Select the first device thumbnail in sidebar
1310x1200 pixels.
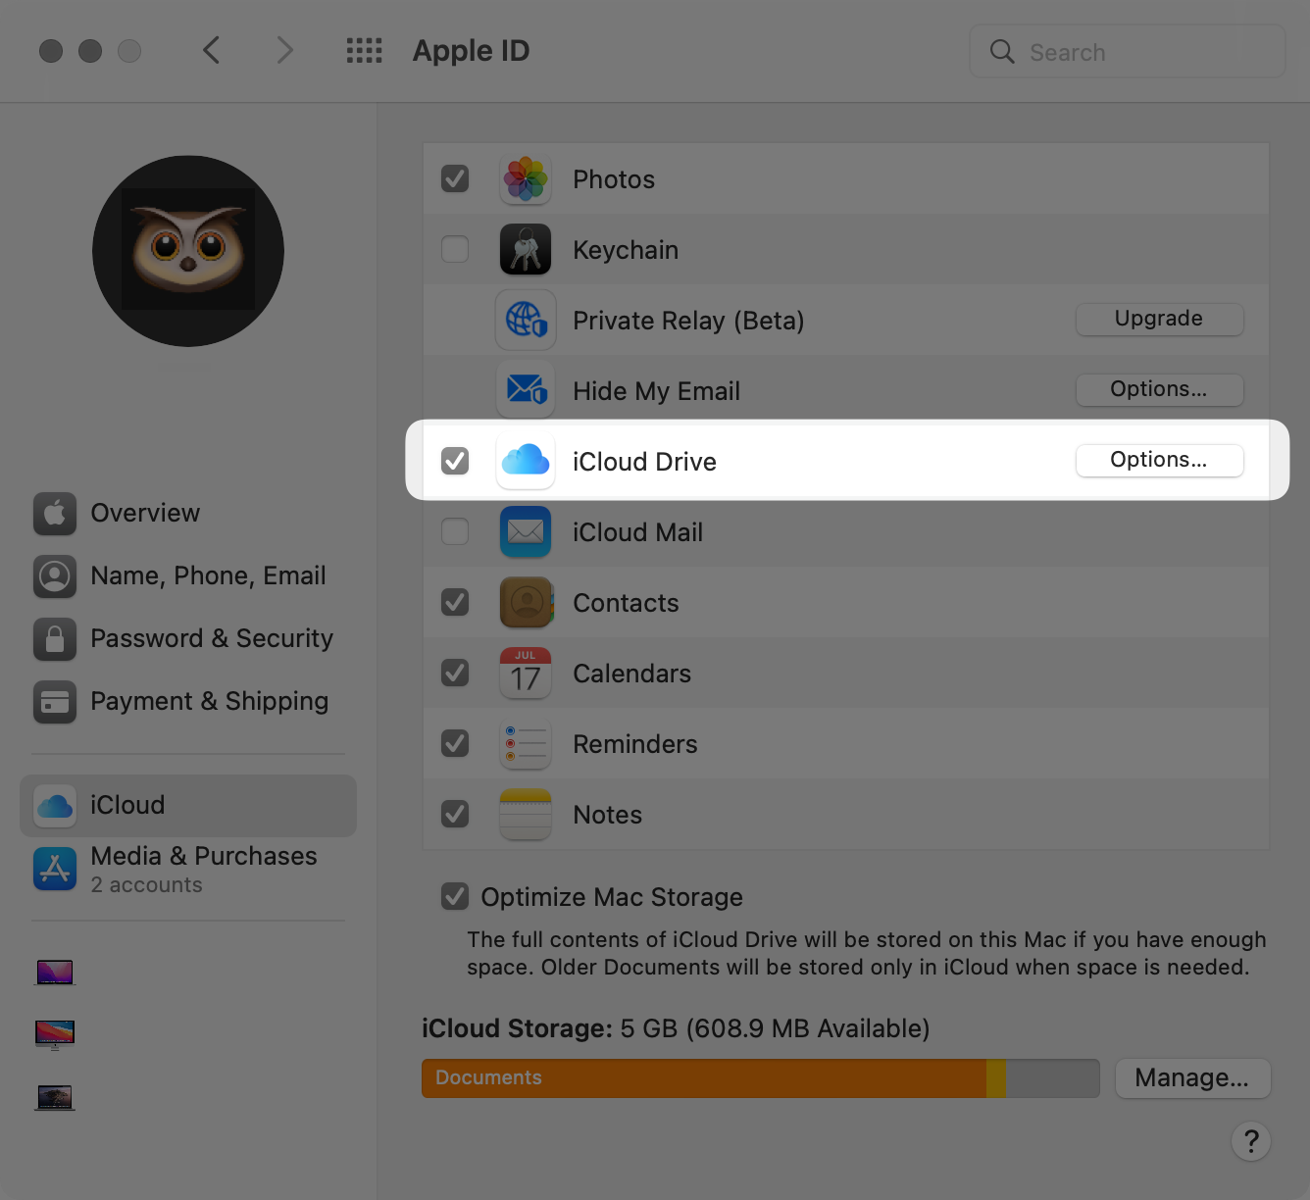(55, 973)
